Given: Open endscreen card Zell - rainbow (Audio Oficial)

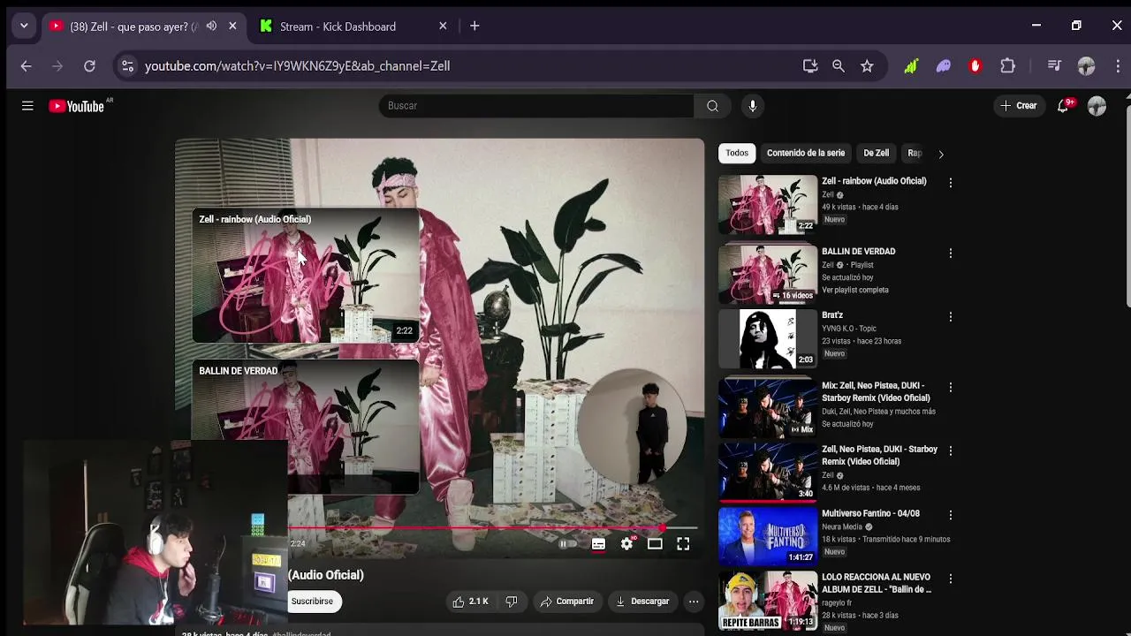Looking at the screenshot, I should point(306,276).
